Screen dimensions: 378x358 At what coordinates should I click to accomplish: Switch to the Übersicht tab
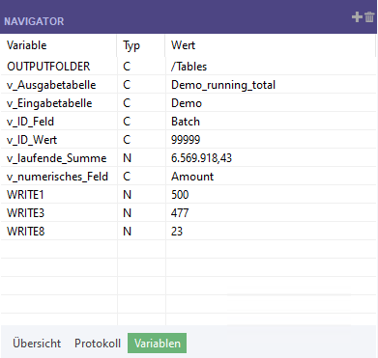pos(37,344)
